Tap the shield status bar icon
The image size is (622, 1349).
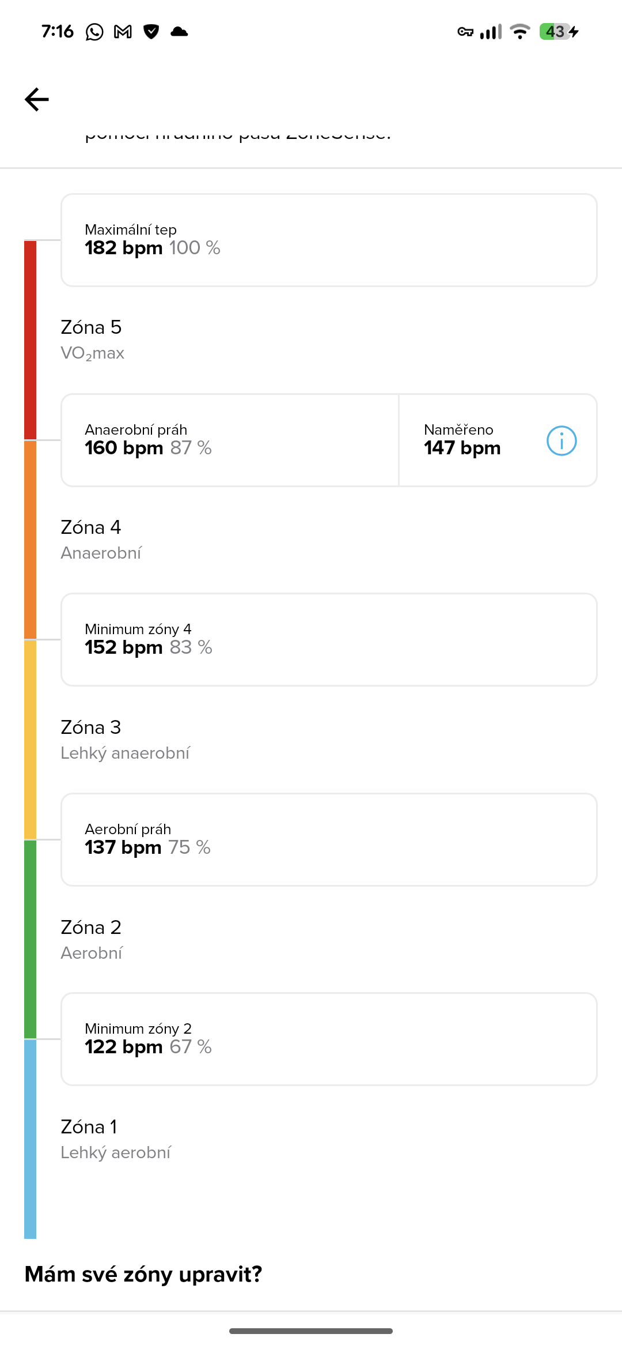[151, 32]
